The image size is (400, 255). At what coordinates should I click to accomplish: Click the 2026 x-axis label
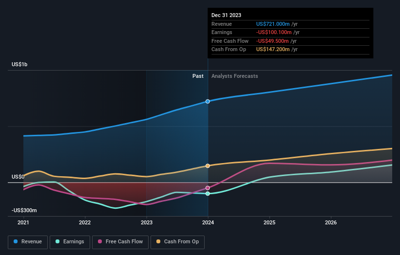point(331,223)
